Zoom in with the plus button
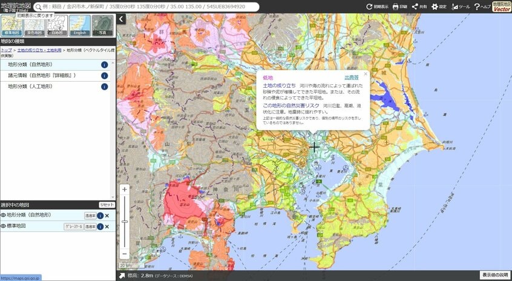This screenshot has width=512, height=281. click(x=125, y=190)
